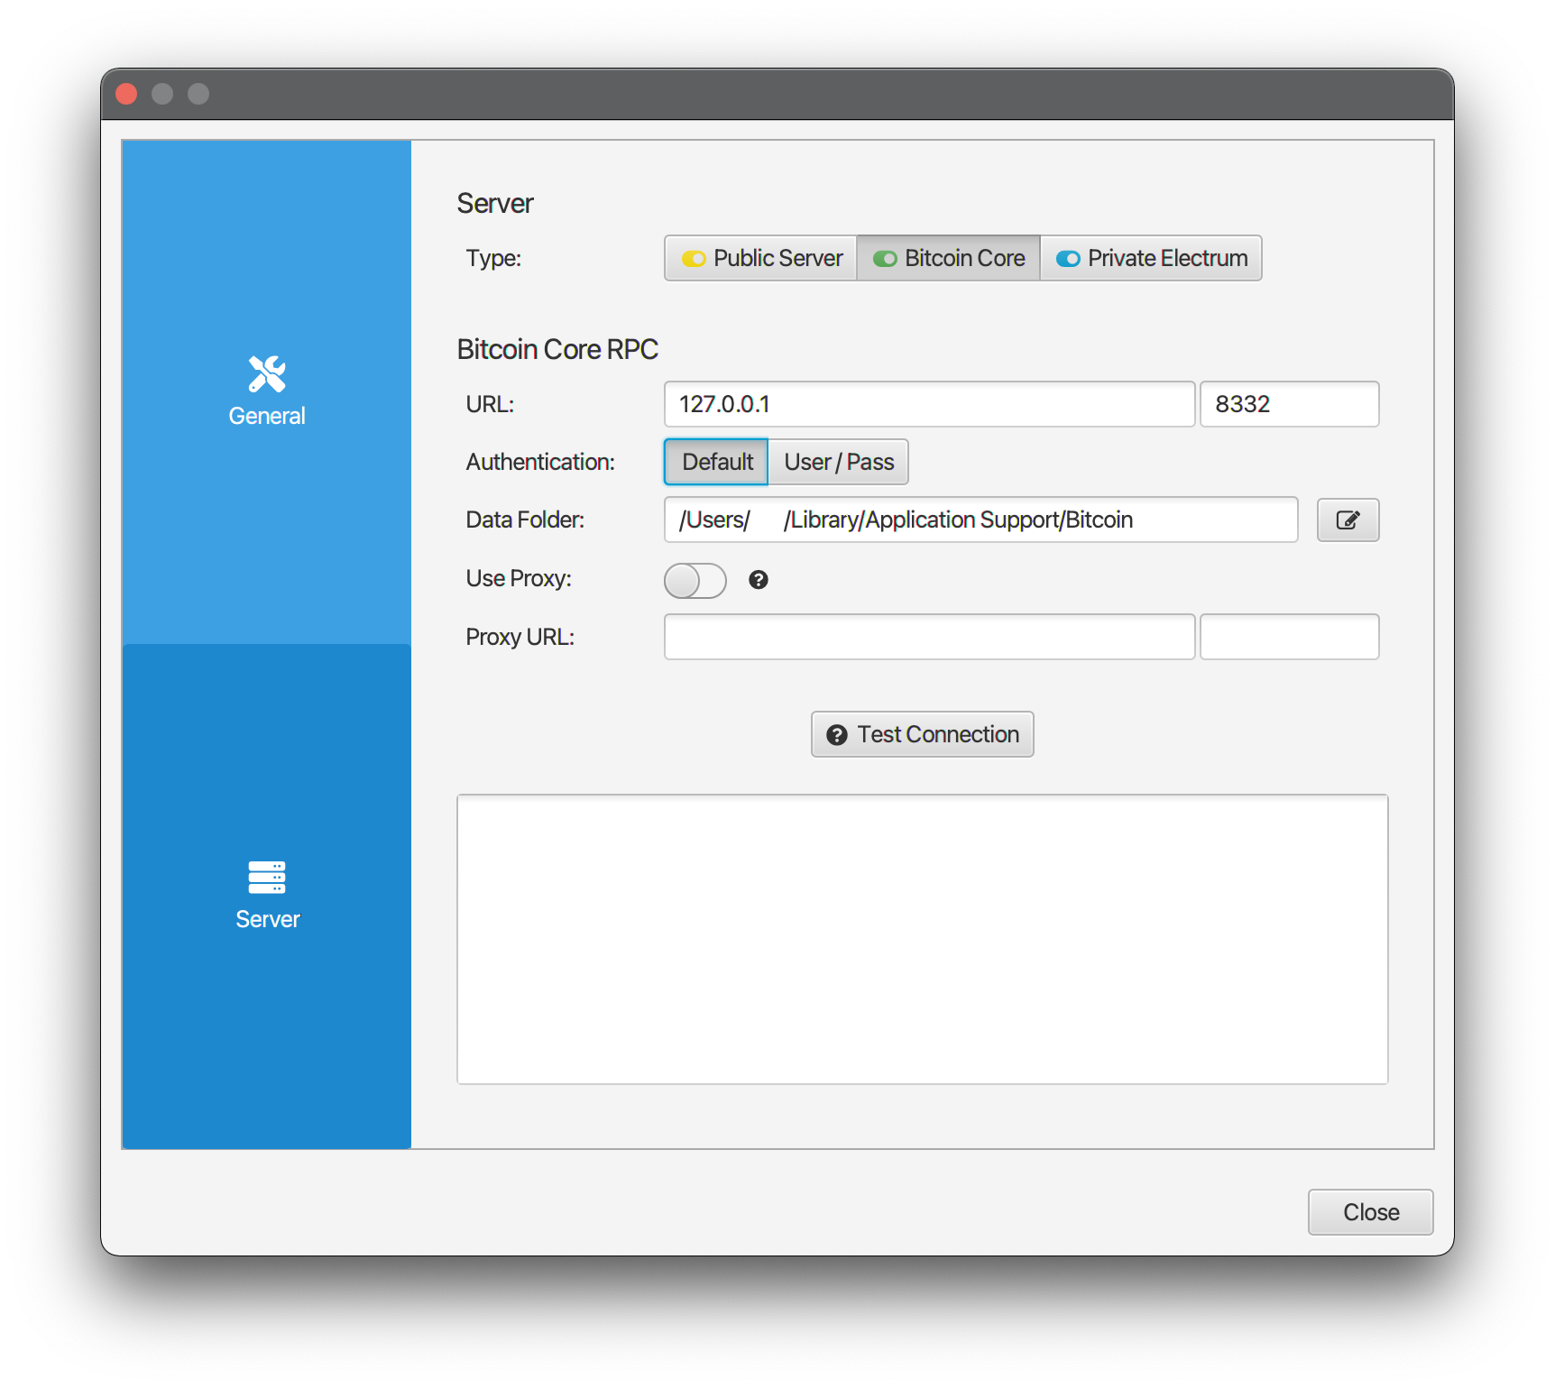Image resolution: width=1555 pixels, height=1389 pixels.
Task: Click the Close button
Action: (x=1370, y=1212)
